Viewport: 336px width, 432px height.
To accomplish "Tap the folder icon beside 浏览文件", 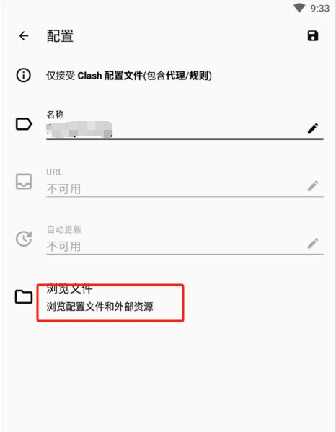I will point(24,296).
